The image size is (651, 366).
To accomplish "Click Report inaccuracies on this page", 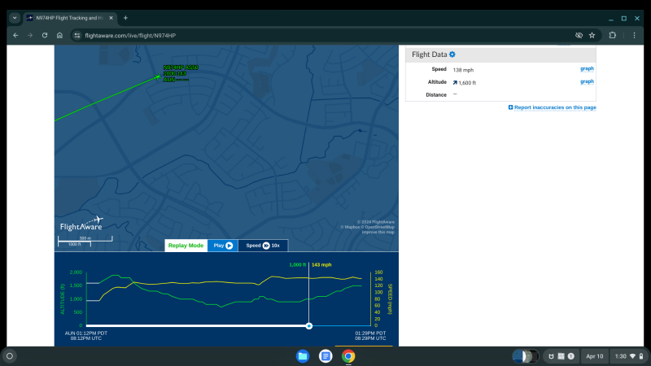I will coord(553,107).
